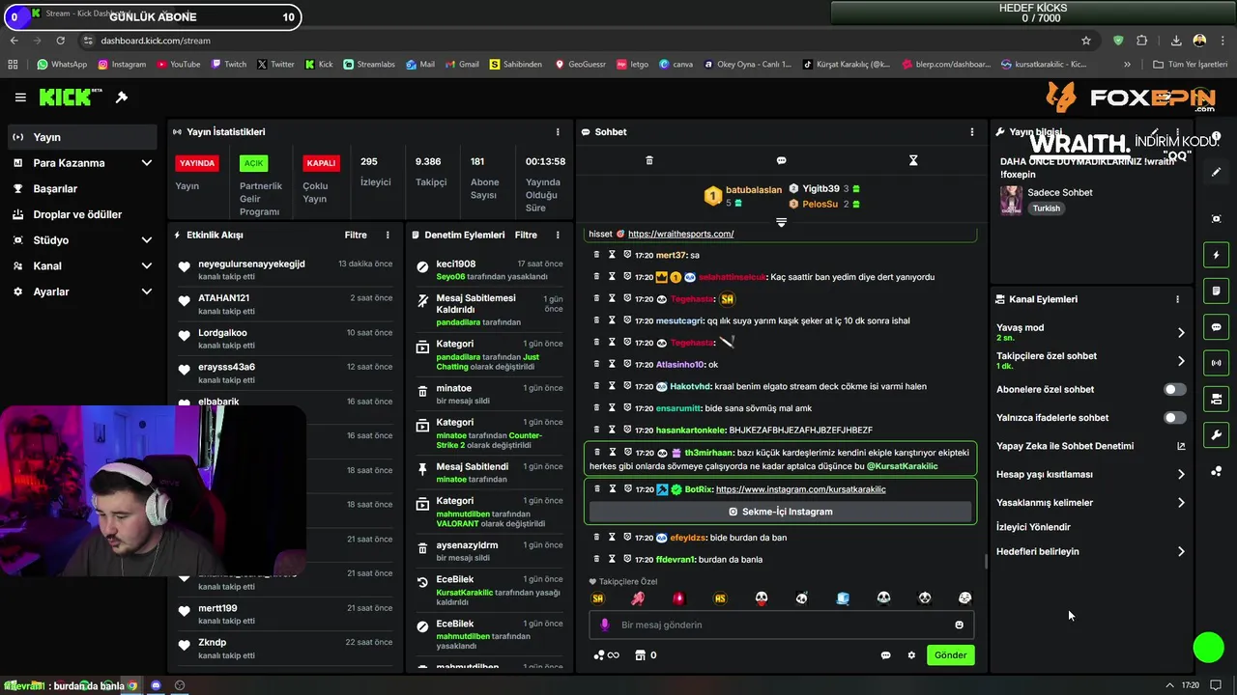
Task: Click the speech bubble icon in chat toolbar
Action: (x=781, y=160)
